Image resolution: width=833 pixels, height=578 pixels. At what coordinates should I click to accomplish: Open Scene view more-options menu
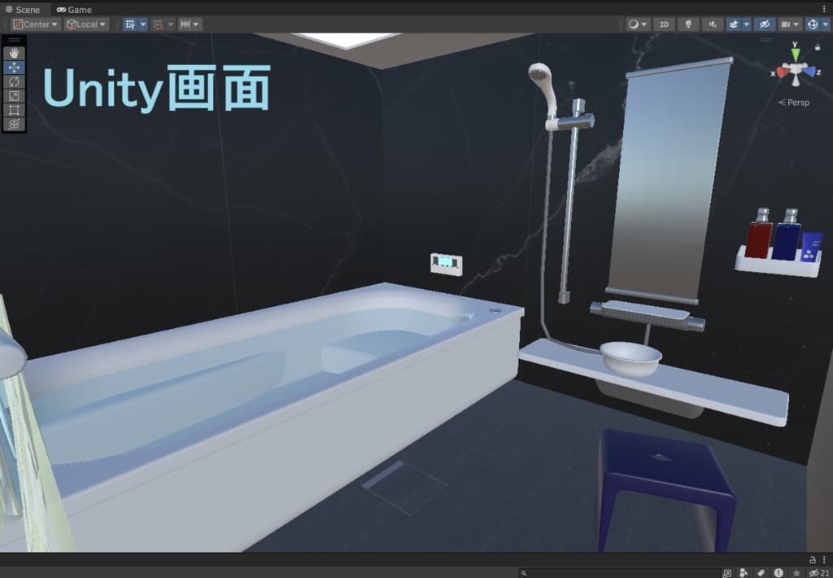pyautogui.click(x=824, y=9)
